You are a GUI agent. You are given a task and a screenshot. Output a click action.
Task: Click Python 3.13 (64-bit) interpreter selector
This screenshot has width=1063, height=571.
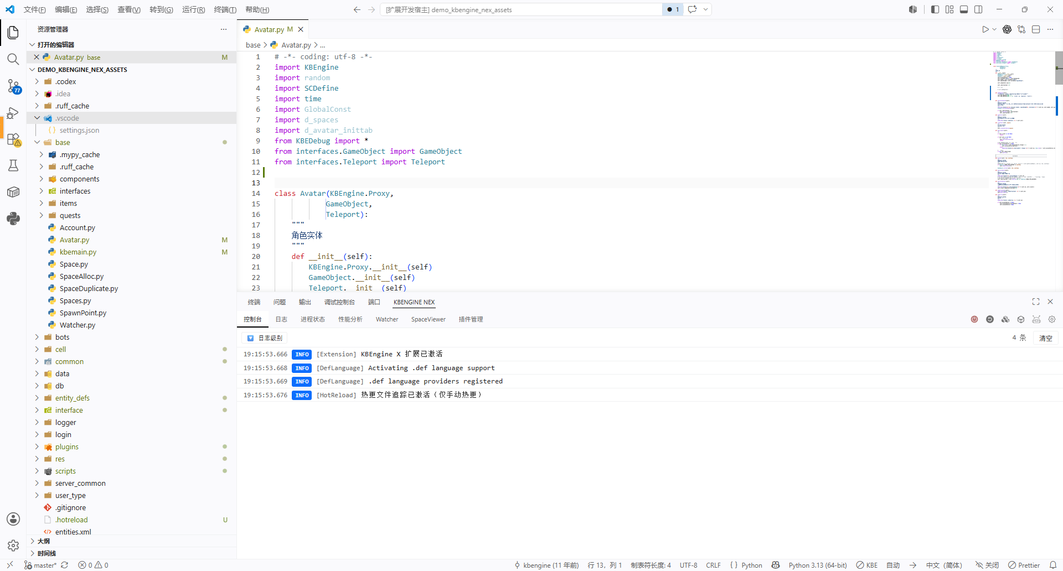pos(818,565)
